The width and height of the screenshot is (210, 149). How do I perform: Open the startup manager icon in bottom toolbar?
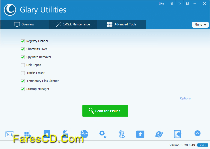click(x=9, y=134)
